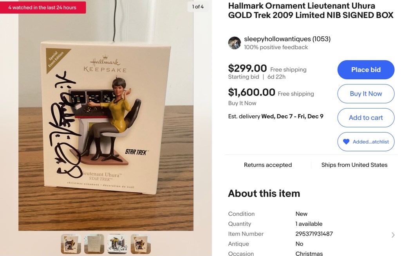Click the About this item heading

[x=264, y=193]
